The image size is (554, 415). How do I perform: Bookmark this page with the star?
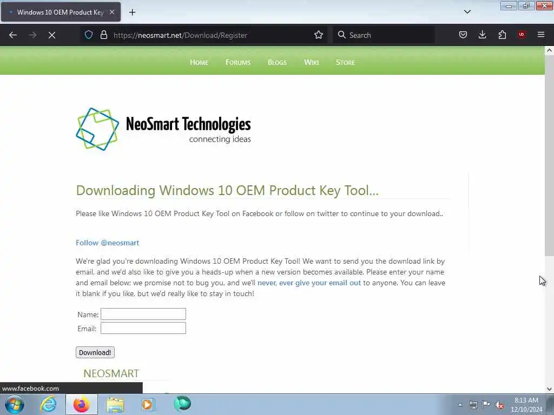click(318, 35)
